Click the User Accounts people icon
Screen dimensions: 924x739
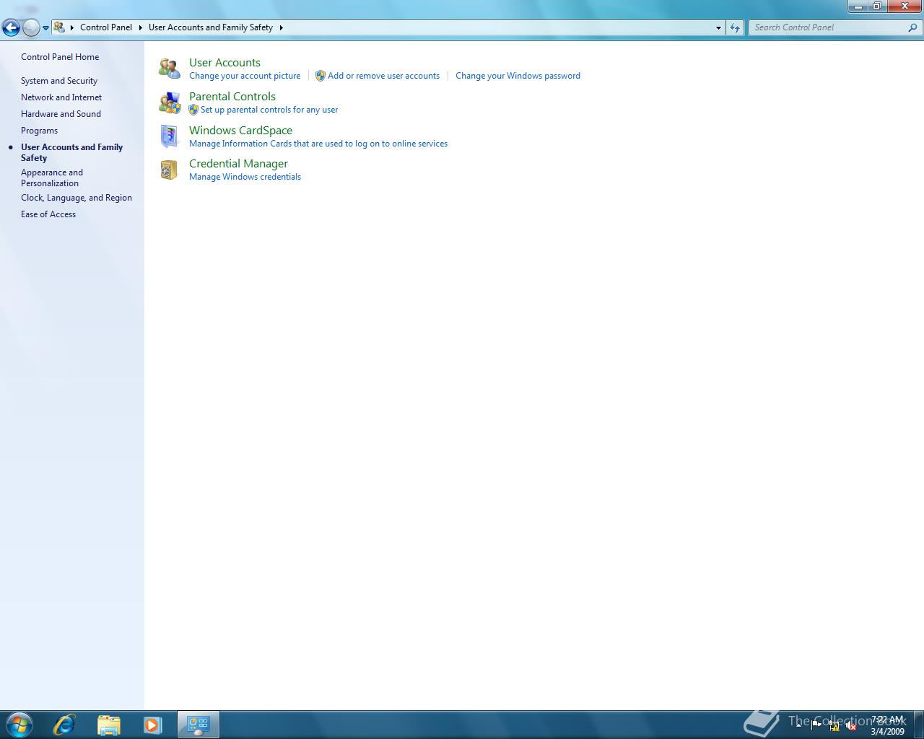tap(169, 69)
